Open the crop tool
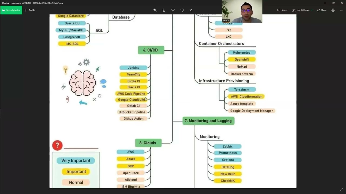The image size is (346, 194). (x=191, y=10)
